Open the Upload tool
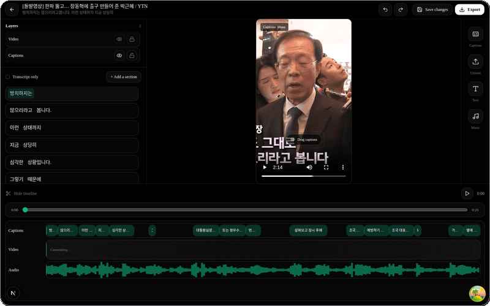 [475, 62]
